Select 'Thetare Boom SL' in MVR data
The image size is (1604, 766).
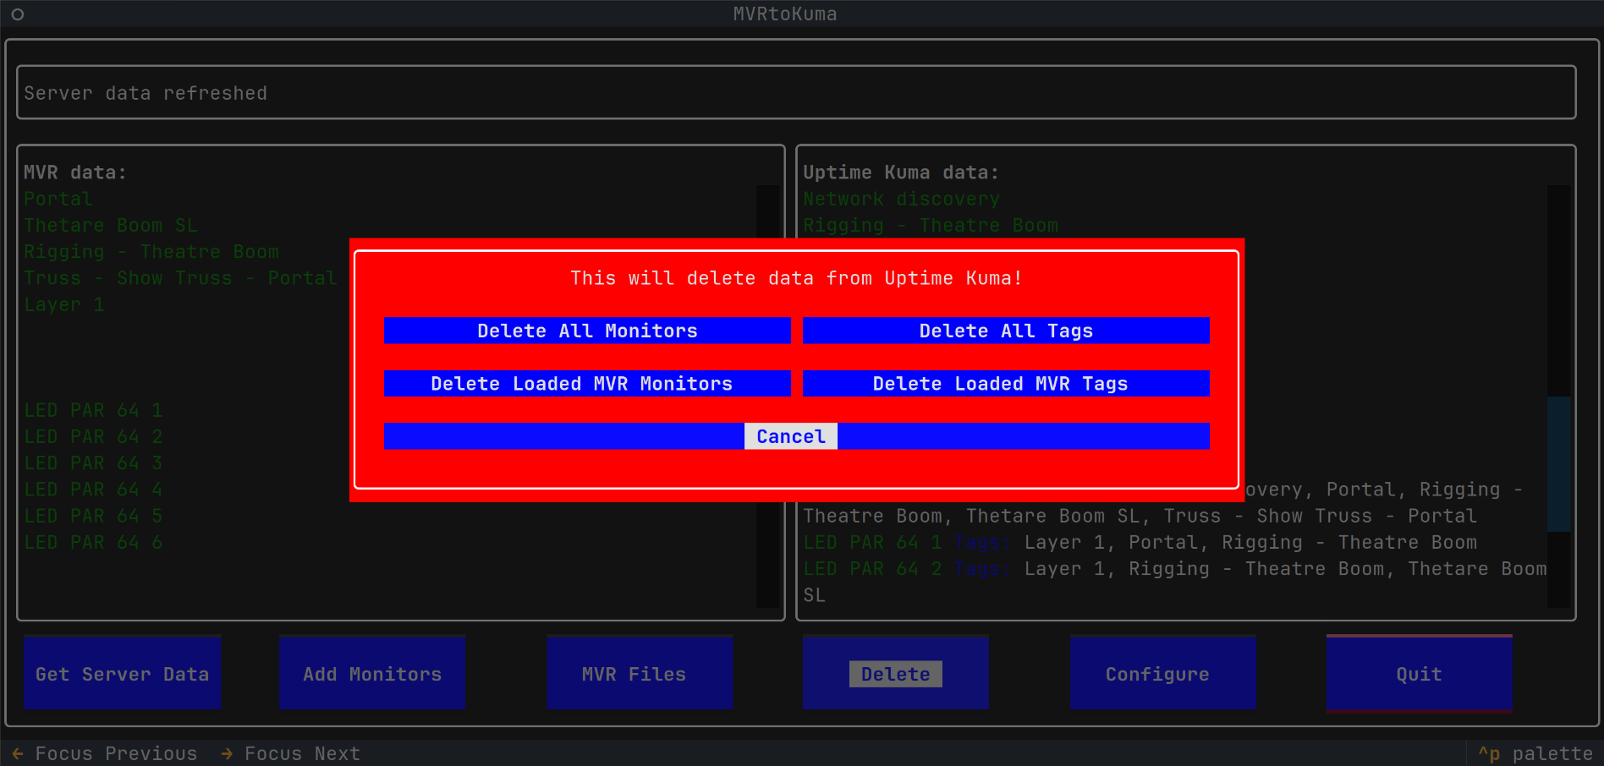coord(111,225)
